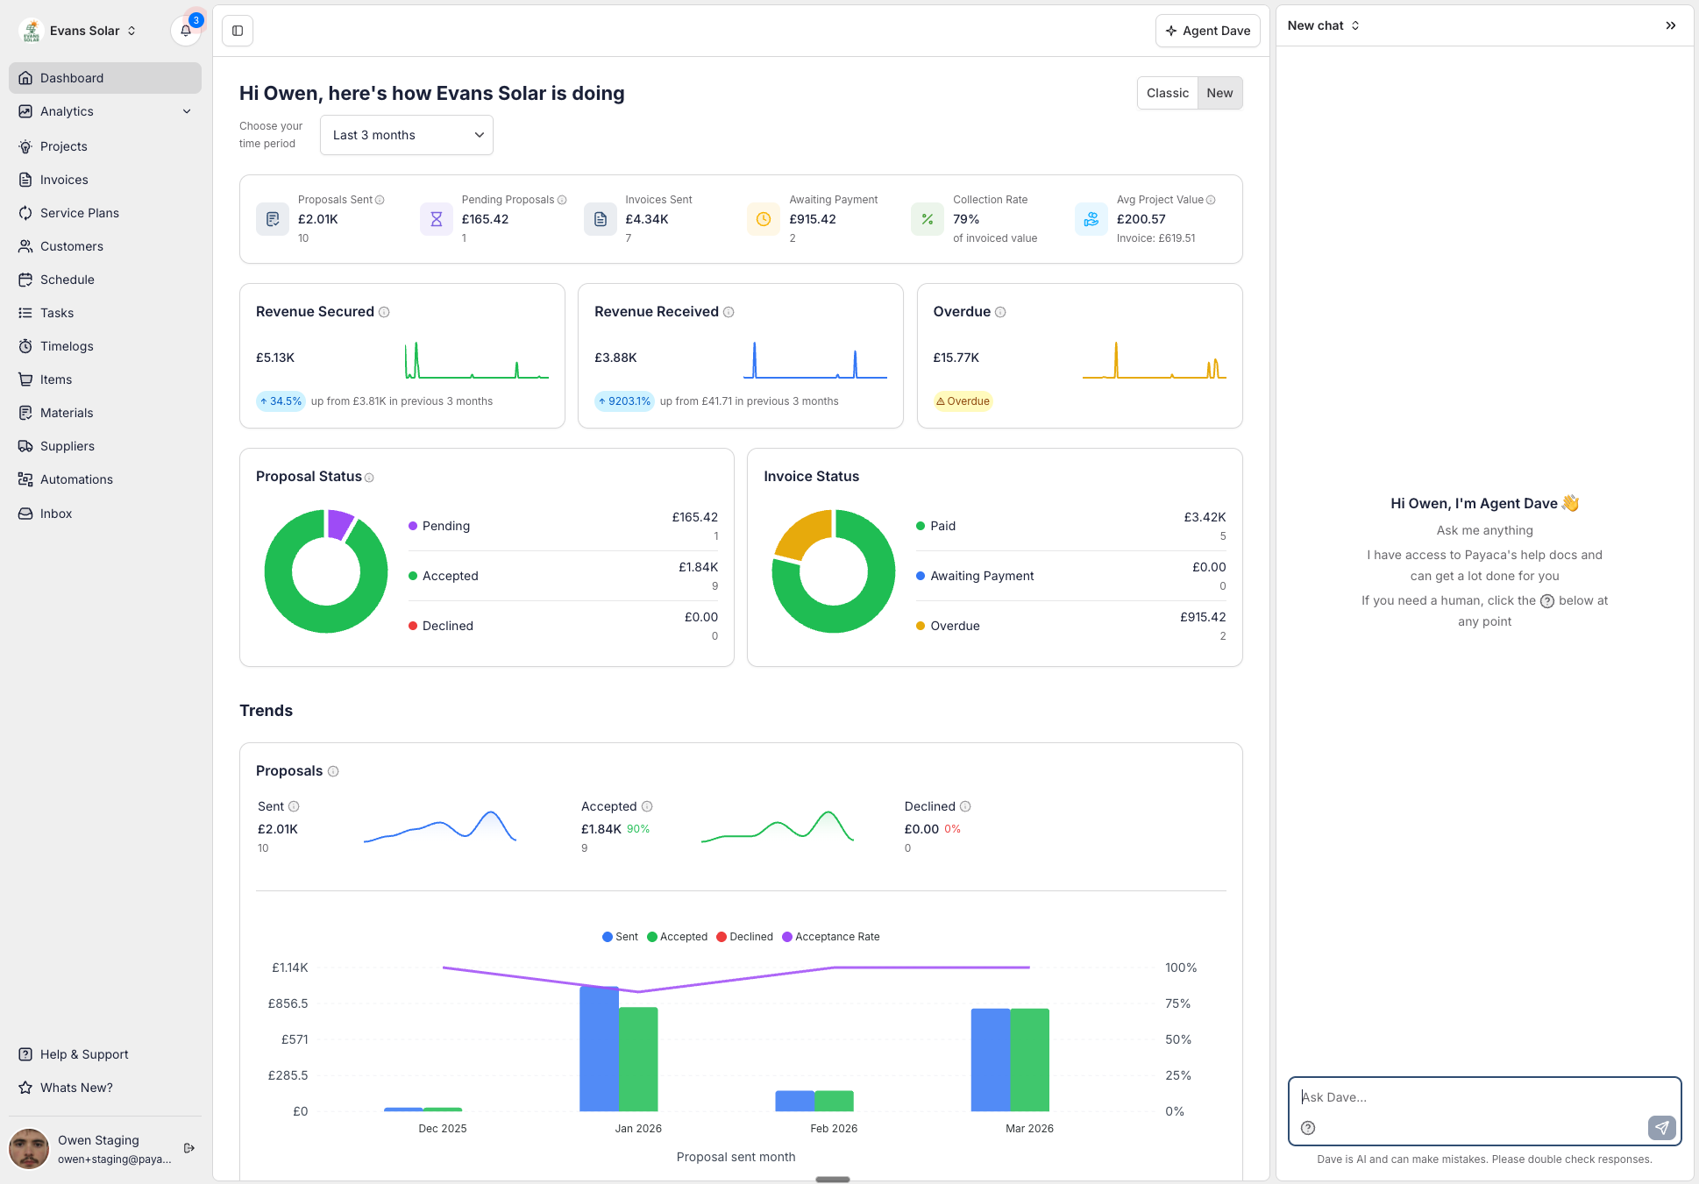Toggle Acceptance Rate series in chart legend

pyautogui.click(x=830, y=937)
